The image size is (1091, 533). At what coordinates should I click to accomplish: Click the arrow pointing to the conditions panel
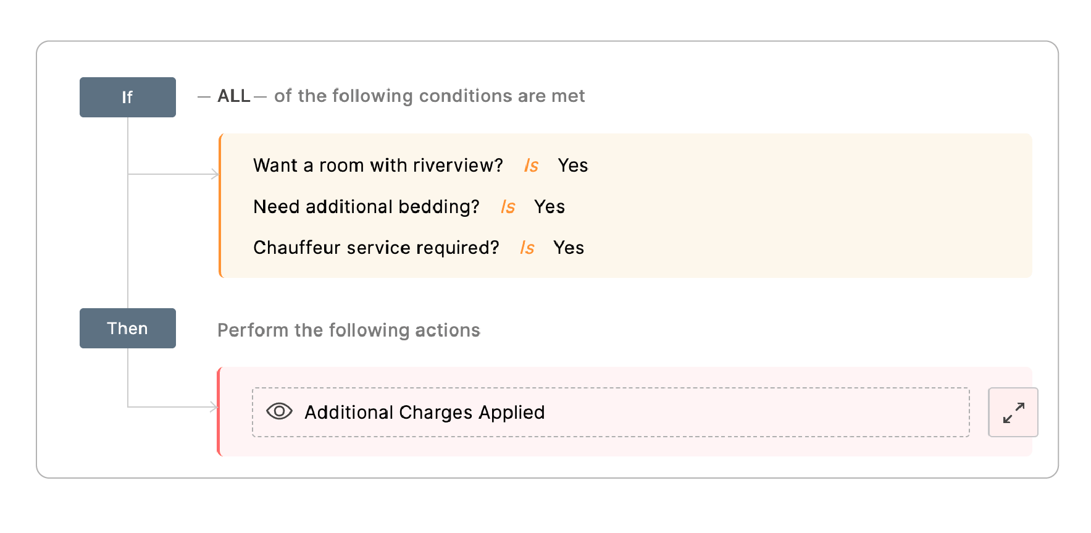click(214, 174)
